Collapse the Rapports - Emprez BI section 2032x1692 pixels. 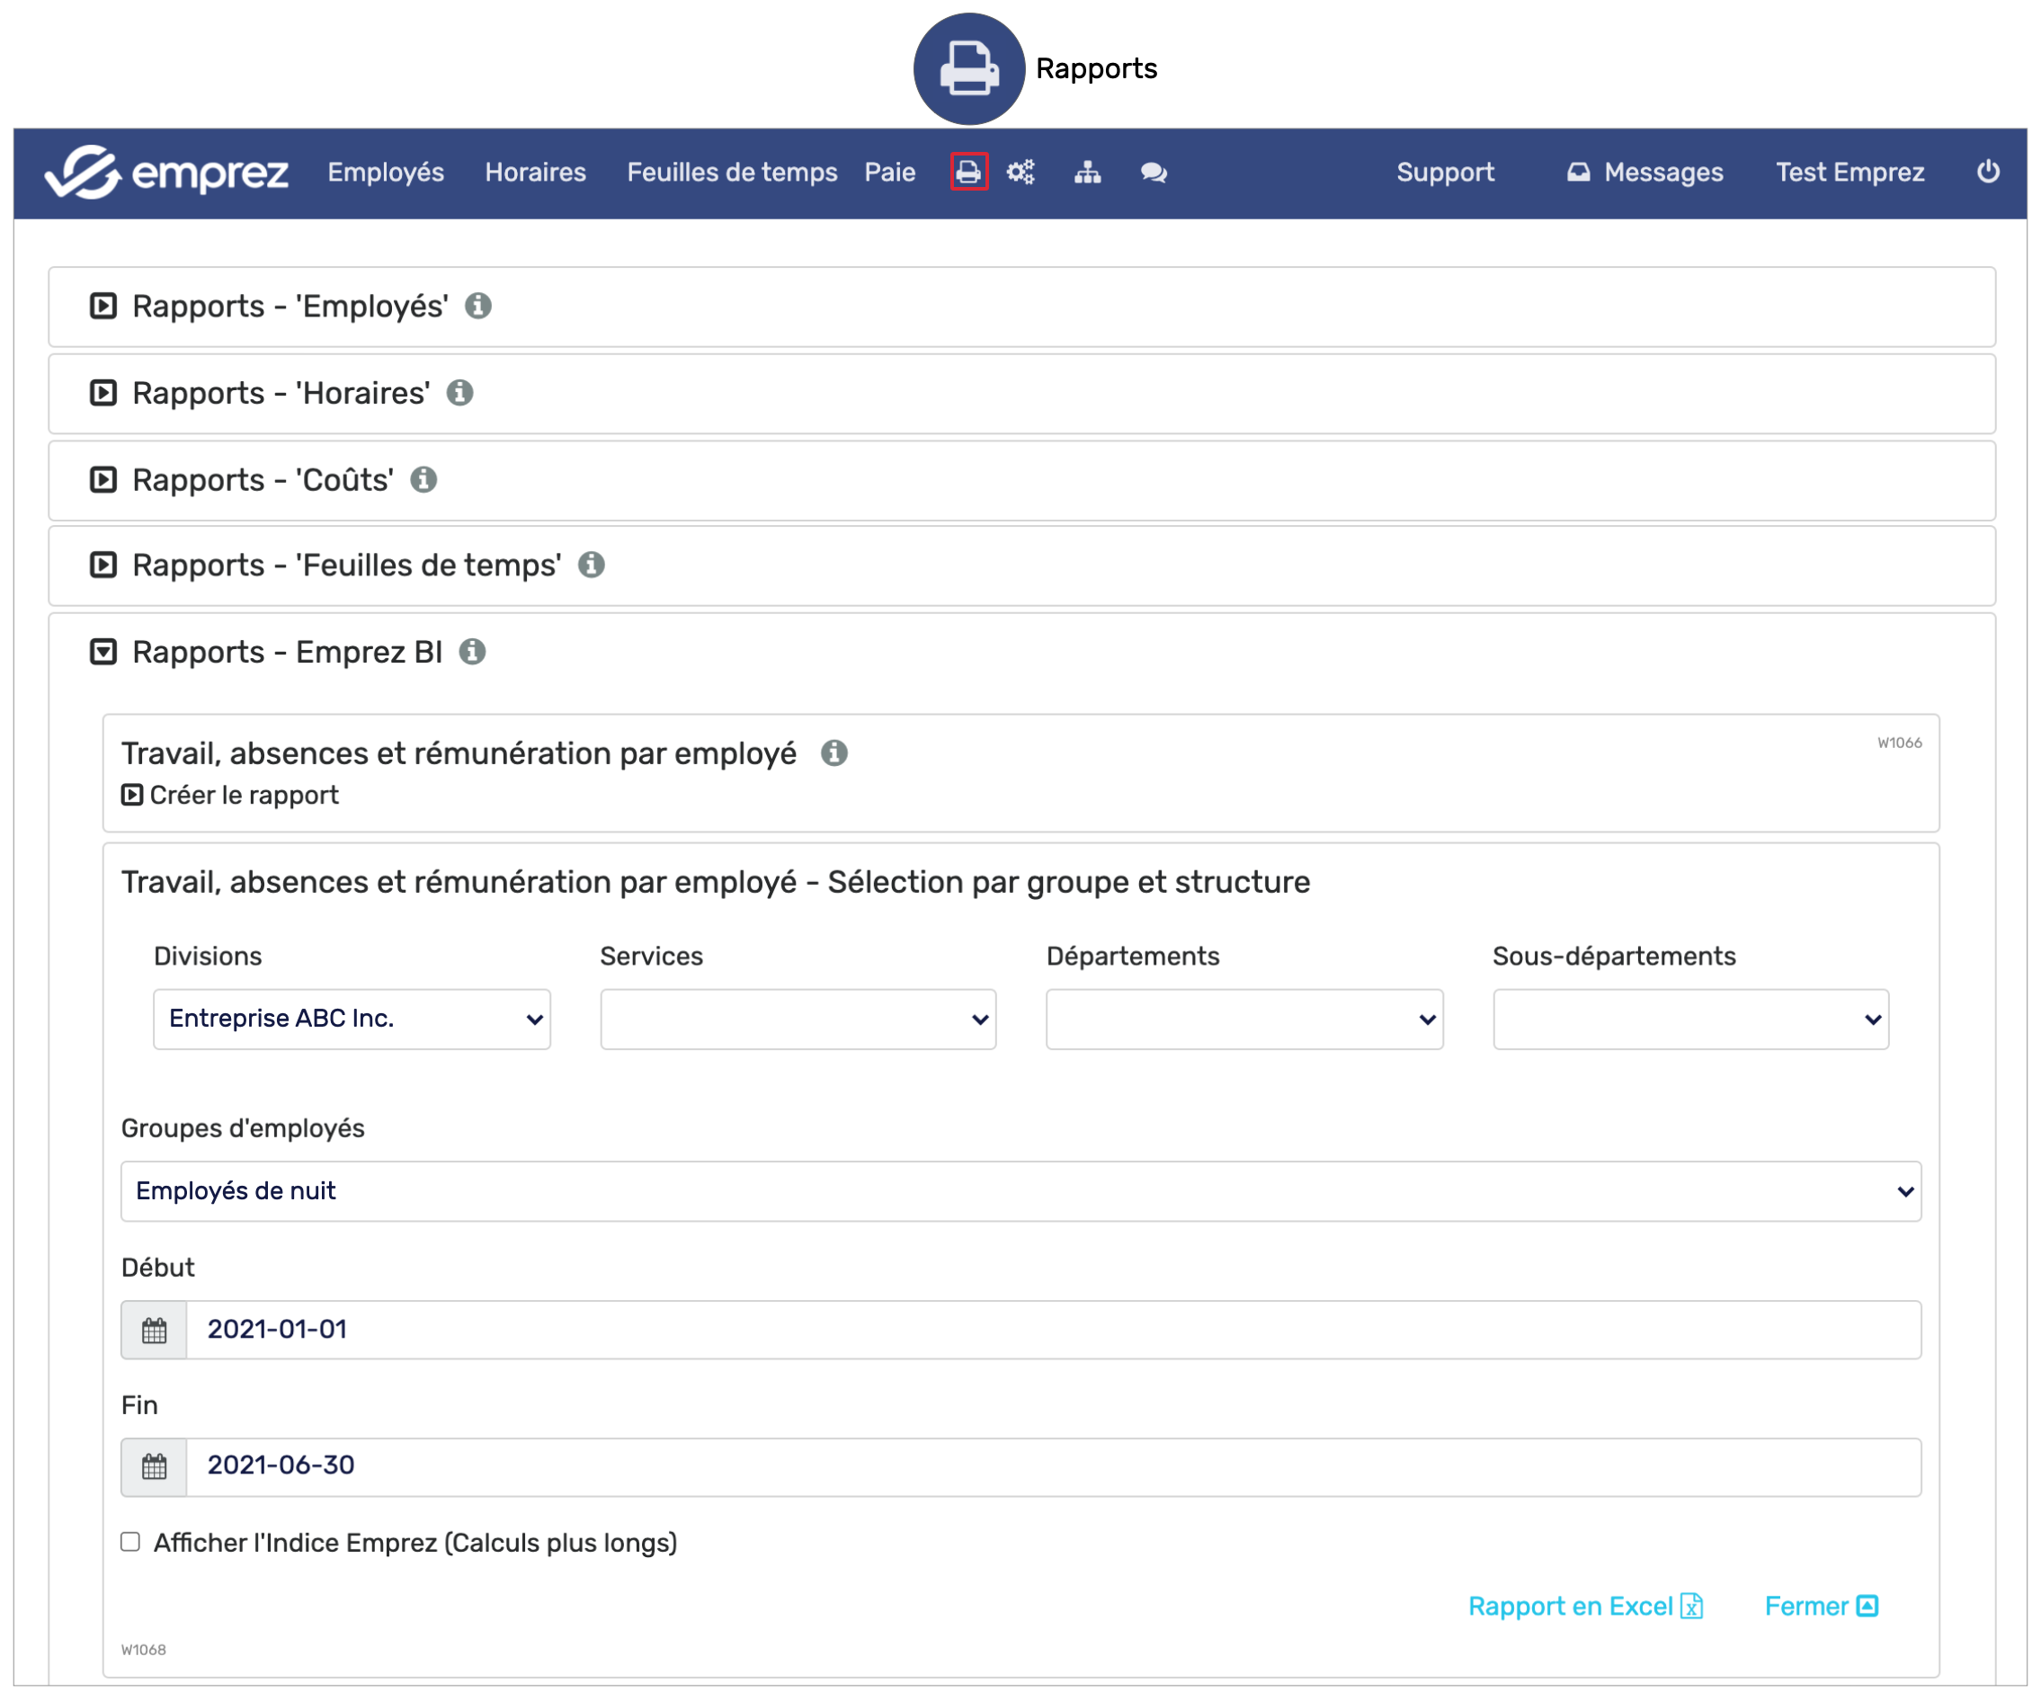[103, 652]
